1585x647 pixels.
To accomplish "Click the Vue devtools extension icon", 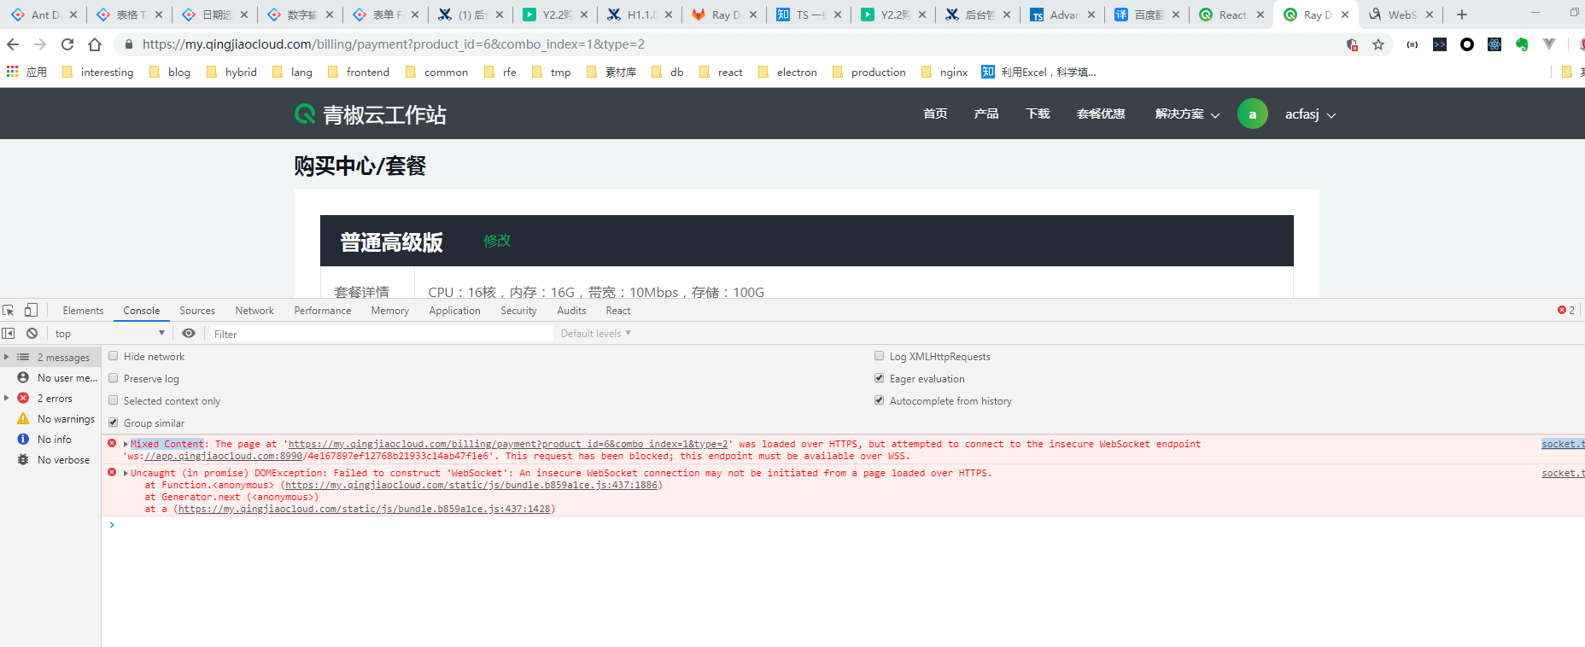I will pyautogui.click(x=1549, y=44).
